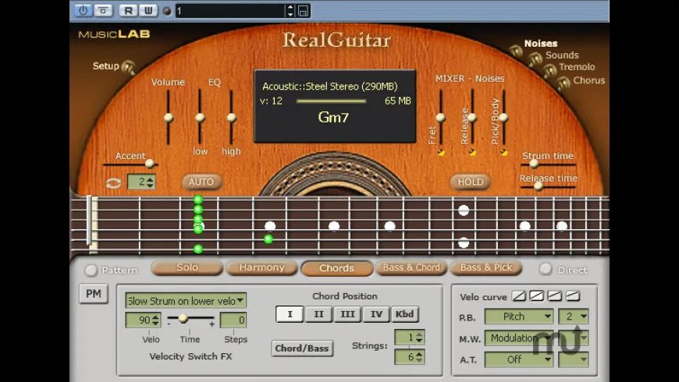Screen dimensions: 679x382
Task: Click the repeat loop arrows icon beside Accent
Action: (x=113, y=183)
